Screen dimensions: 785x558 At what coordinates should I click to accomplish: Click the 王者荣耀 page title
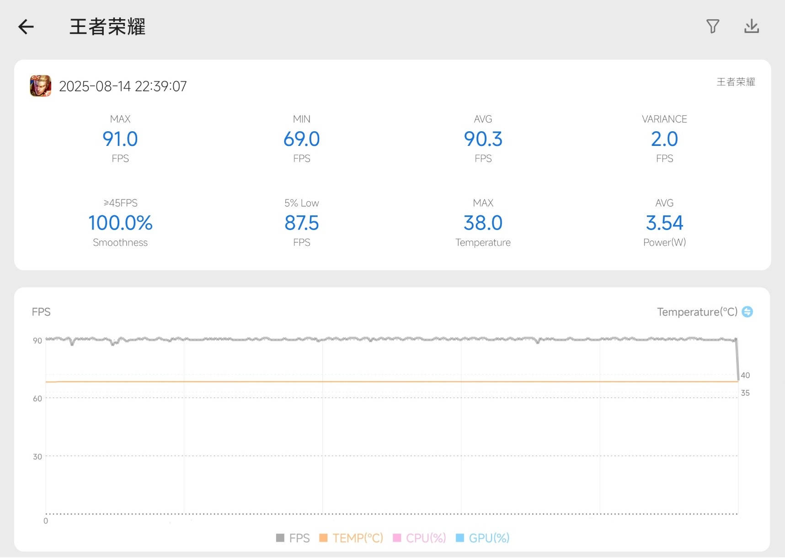107,27
